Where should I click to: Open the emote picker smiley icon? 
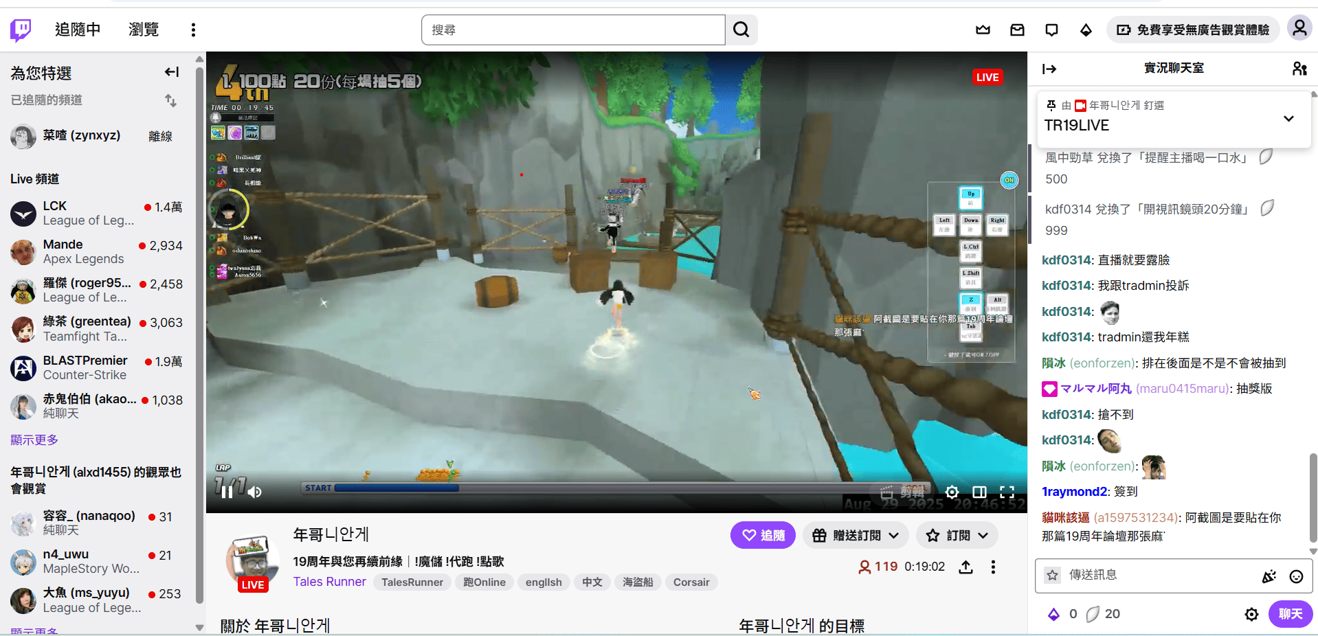(x=1296, y=576)
